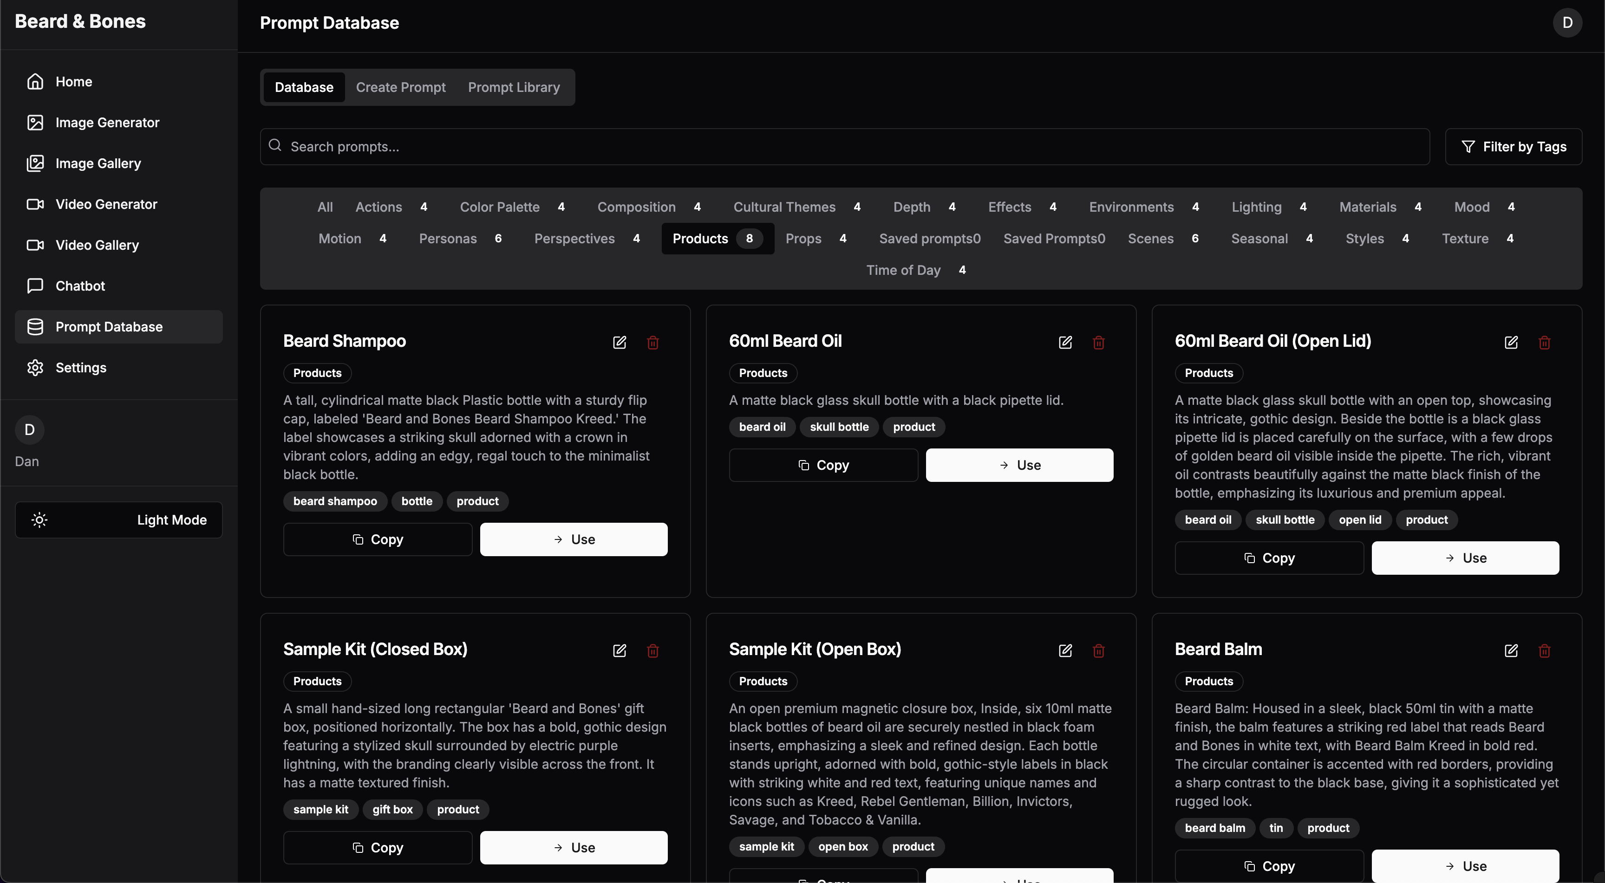Edit the Beard Shampoo prompt
1605x883 pixels.
620,343
